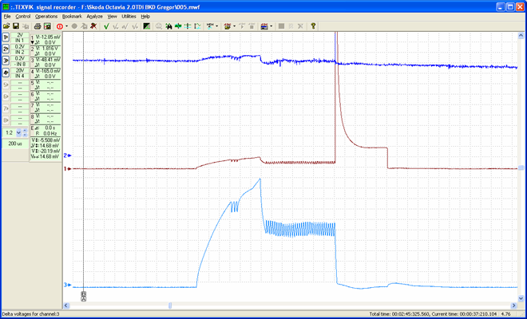527x319 pixels.
Task: Click the 2V range field for channel 1
Action: 20,35
